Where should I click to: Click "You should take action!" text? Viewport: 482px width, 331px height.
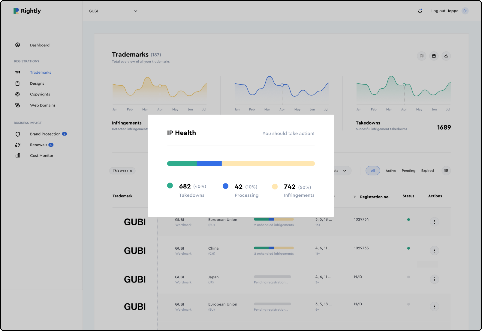point(288,133)
